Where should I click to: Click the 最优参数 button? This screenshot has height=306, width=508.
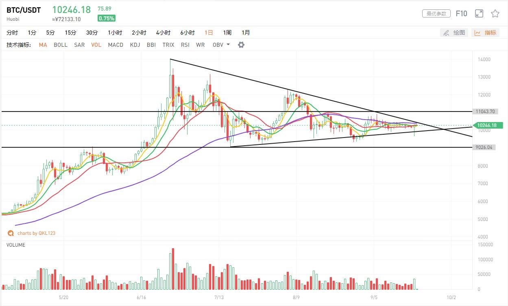click(436, 13)
